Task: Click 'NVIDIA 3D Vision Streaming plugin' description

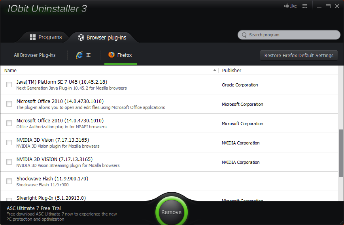Action: [x=68, y=165]
